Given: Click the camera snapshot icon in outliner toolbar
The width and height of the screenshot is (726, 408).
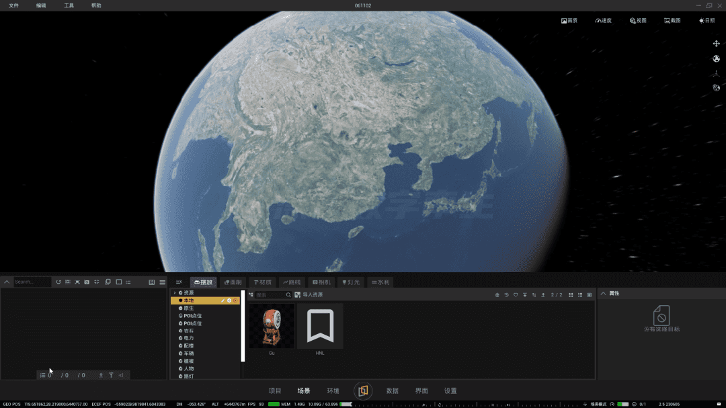Looking at the screenshot, I should 87,282.
